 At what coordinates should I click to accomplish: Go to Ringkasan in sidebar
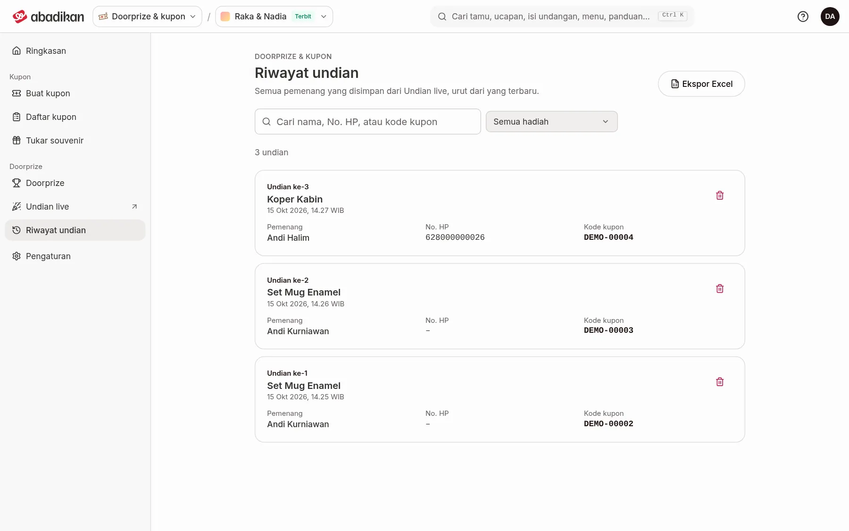[75, 51]
